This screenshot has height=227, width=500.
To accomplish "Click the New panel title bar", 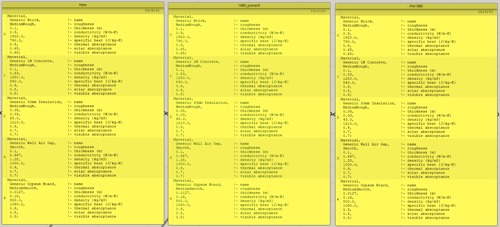I will [x=83, y=5].
